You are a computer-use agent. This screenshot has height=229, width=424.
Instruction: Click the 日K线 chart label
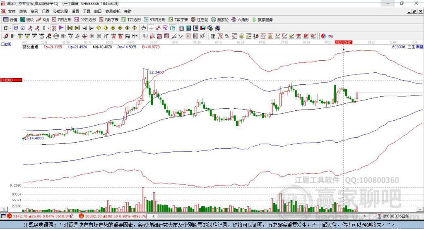coord(6,44)
